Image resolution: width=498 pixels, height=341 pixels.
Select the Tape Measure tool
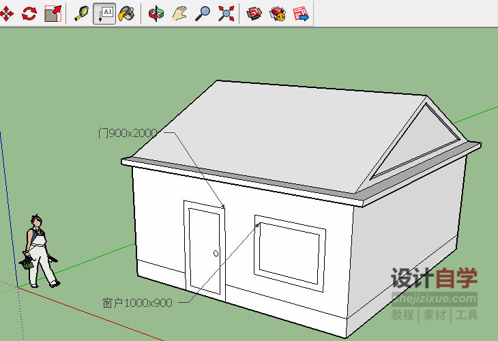coord(81,14)
